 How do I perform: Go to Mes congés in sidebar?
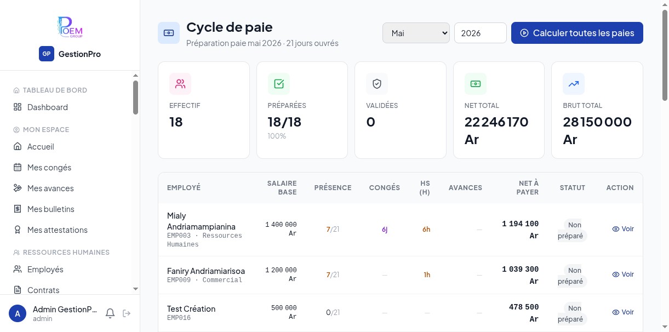point(66,167)
